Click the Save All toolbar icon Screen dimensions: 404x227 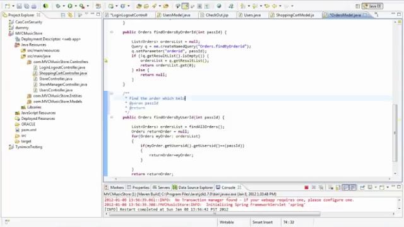(x=27, y=6)
